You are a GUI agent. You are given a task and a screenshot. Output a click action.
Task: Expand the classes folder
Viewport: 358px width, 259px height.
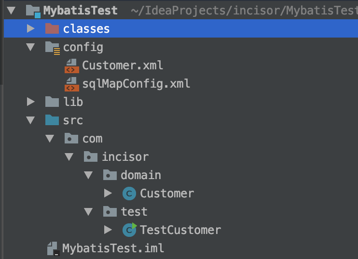click(x=31, y=29)
